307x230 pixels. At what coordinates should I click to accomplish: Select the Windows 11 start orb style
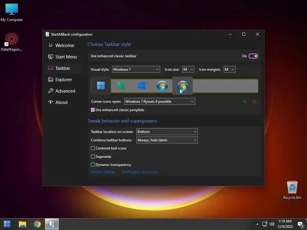click(101, 85)
